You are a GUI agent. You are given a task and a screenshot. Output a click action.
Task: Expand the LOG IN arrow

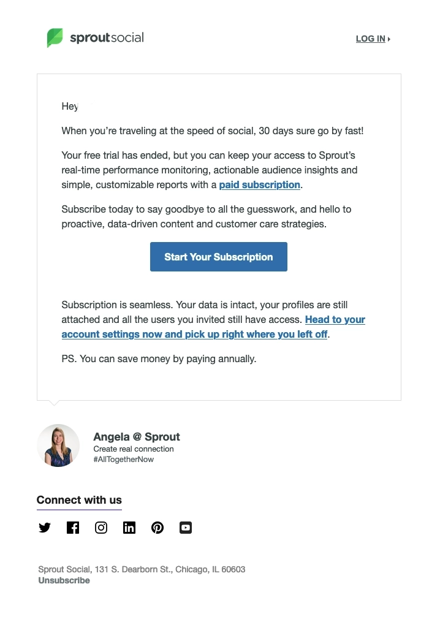pyautogui.click(x=389, y=39)
